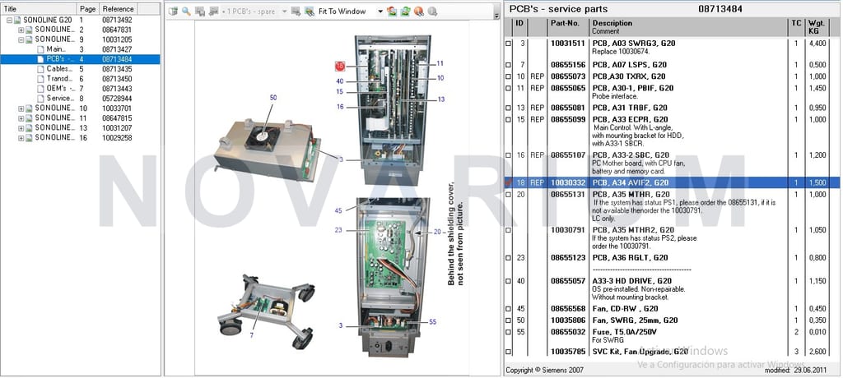Click the catalog book icon left of magnifier
The width and height of the screenshot is (843, 378).
coord(173,12)
